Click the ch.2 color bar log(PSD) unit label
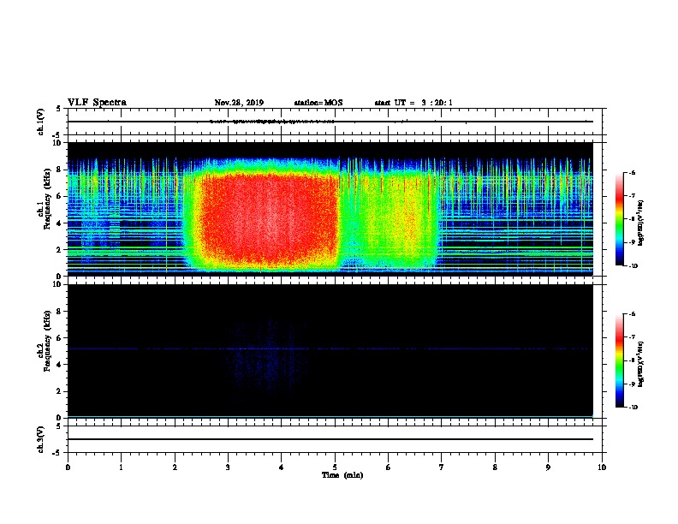The width and height of the screenshot is (678, 524). pos(641,365)
